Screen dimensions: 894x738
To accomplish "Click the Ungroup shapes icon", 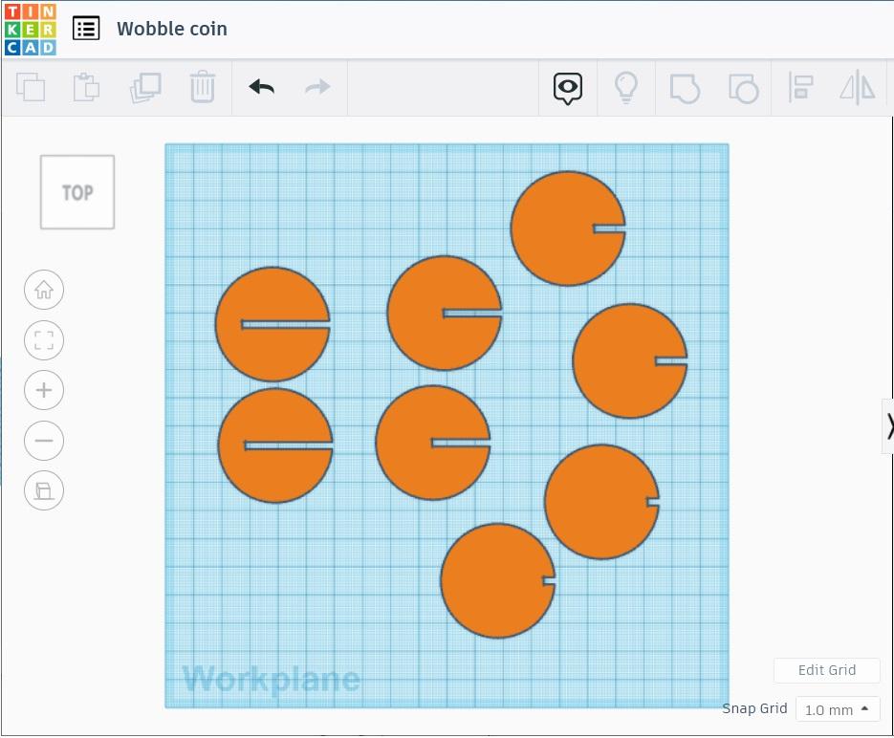I will (x=743, y=88).
